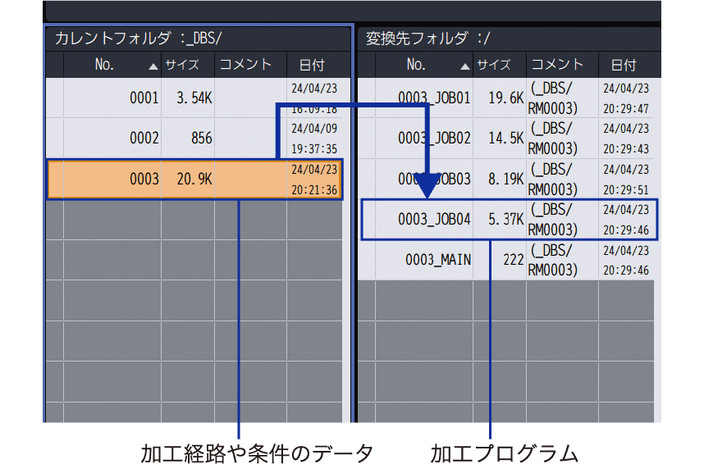Image resolution: width=704 pixels, height=464 pixels.
Task: Click comment (_DBS/RM0003) of 0003_JOB04
Action: [553, 220]
